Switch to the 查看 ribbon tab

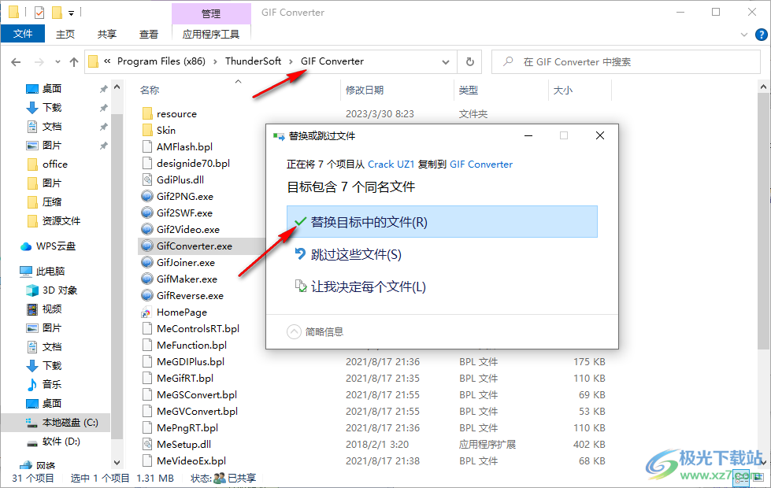(150, 34)
